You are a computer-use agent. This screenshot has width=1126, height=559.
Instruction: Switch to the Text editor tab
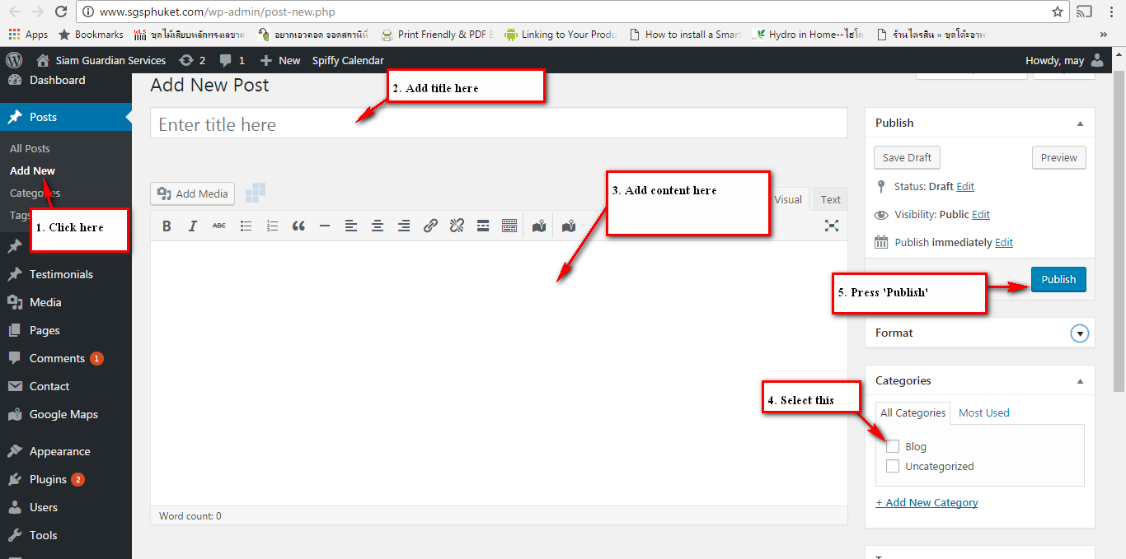tap(830, 199)
